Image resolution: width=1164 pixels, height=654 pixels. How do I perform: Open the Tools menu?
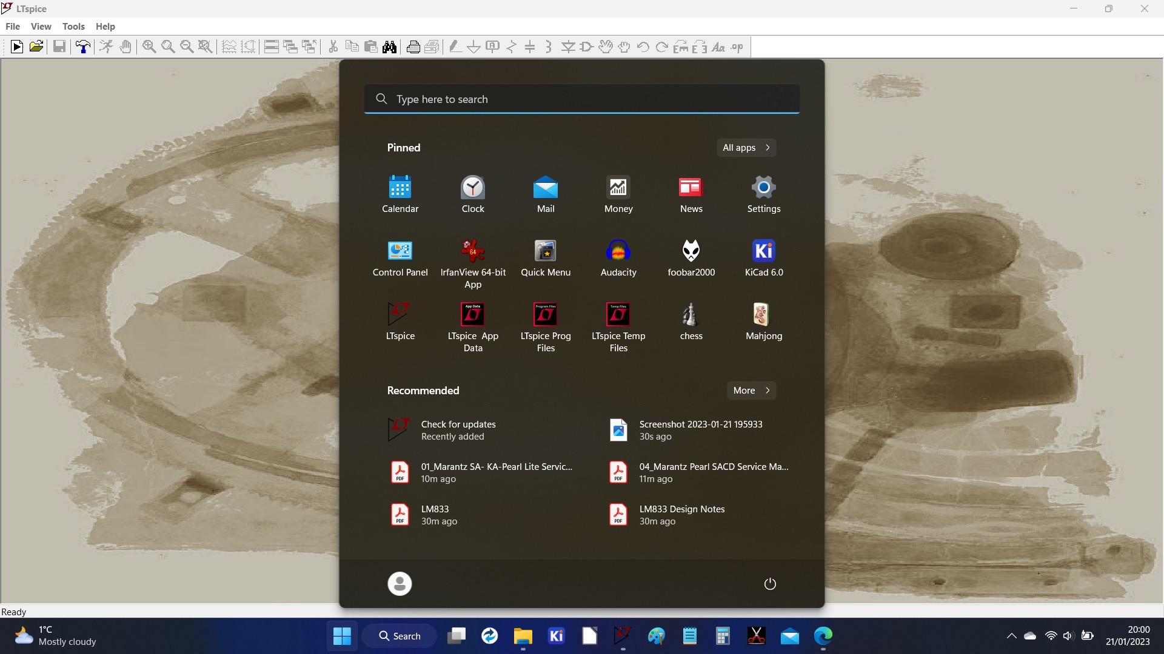click(73, 26)
